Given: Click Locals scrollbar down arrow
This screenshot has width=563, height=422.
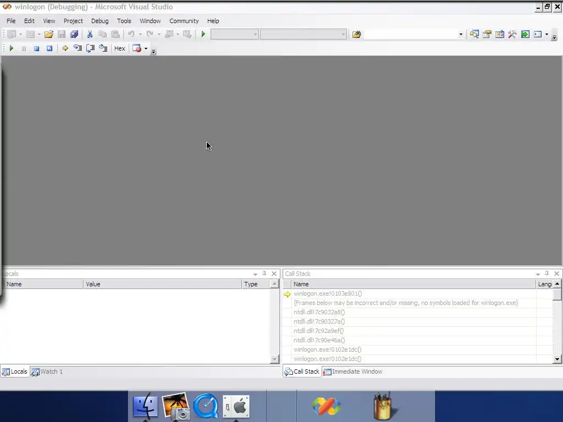Looking at the screenshot, I should (x=275, y=359).
